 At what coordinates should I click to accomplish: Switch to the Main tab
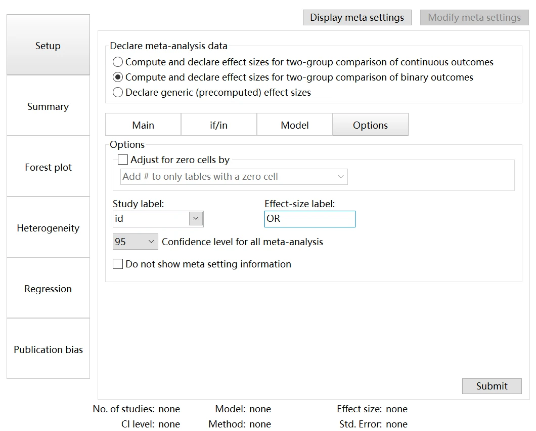click(x=143, y=125)
